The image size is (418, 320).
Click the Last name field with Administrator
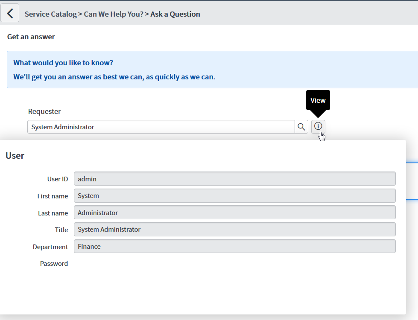234,212
